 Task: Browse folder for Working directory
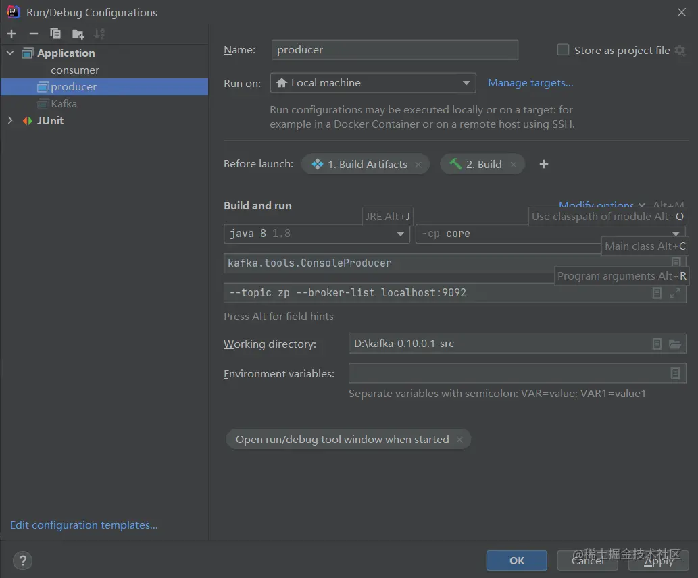pyautogui.click(x=675, y=344)
